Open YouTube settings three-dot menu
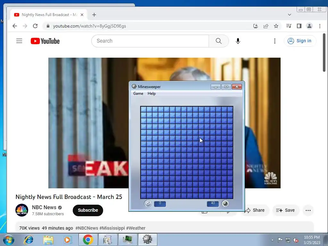Screen dimensions: 328x246 [x=275, y=41]
